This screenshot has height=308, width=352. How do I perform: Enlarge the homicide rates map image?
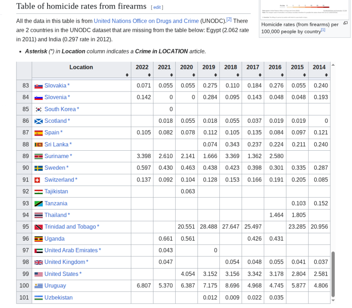point(345,23)
